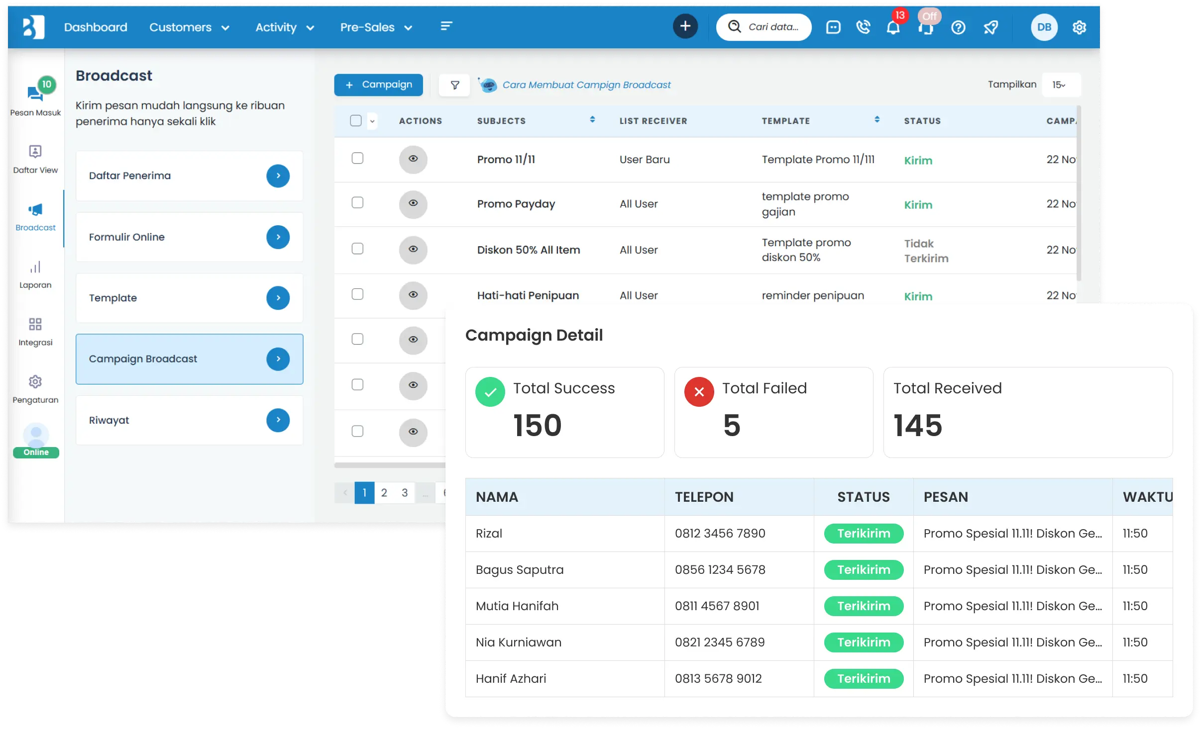Screen dimensions: 1201x729
Task: Open Cara Membuat Campign Broadcast link
Action: 586,85
